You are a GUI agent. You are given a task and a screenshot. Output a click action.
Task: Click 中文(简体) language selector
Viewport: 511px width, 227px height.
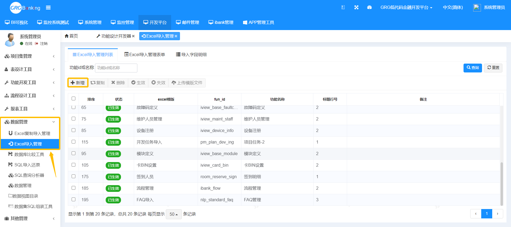click(453, 8)
